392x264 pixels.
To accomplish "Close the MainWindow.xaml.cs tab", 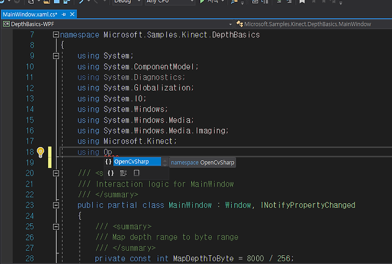I will coord(73,13).
